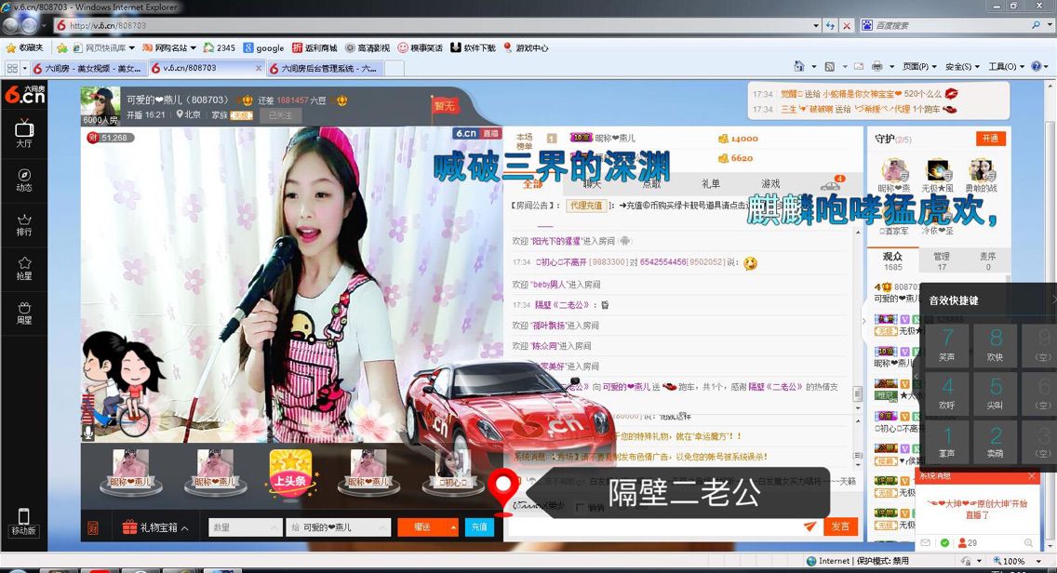Click the IE forward navigation button
Image resolution: width=1057 pixels, height=573 pixels.
coord(30,25)
